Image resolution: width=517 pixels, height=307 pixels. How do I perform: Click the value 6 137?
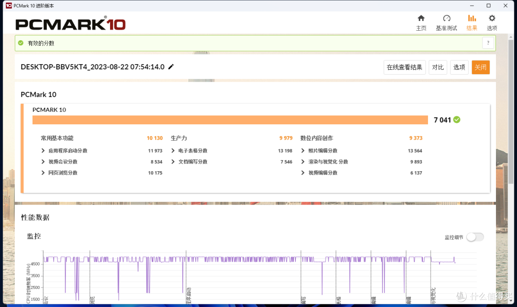(x=416, y=173)
